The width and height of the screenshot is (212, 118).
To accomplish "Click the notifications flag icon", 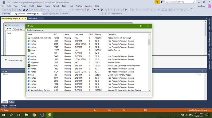I will click(x=157, y=2).
